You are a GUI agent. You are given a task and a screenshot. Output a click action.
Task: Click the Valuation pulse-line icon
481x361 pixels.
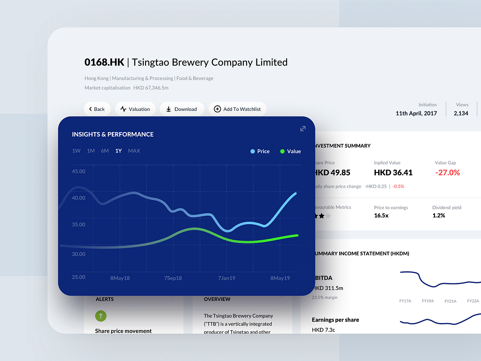pyautogui.click(x=123, y=109)
